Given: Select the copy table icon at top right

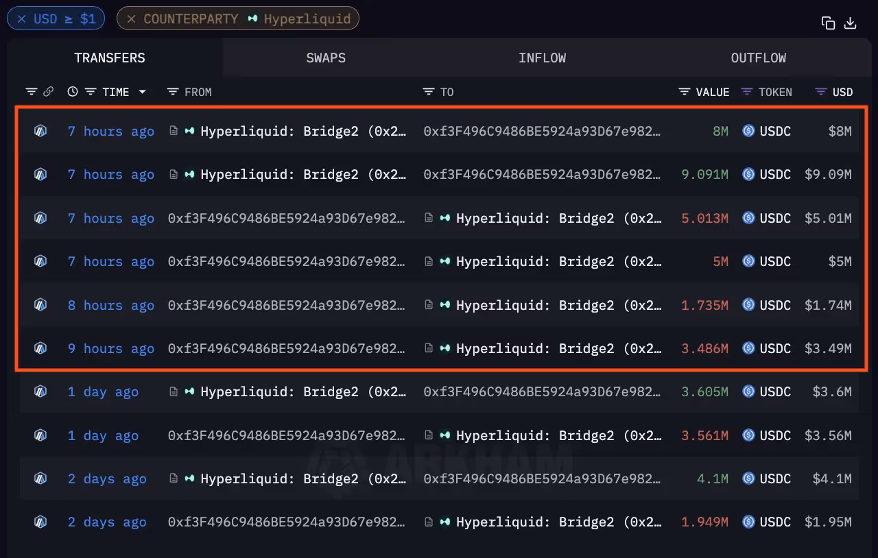Looking at the screenshot, I should click(828, 23).
